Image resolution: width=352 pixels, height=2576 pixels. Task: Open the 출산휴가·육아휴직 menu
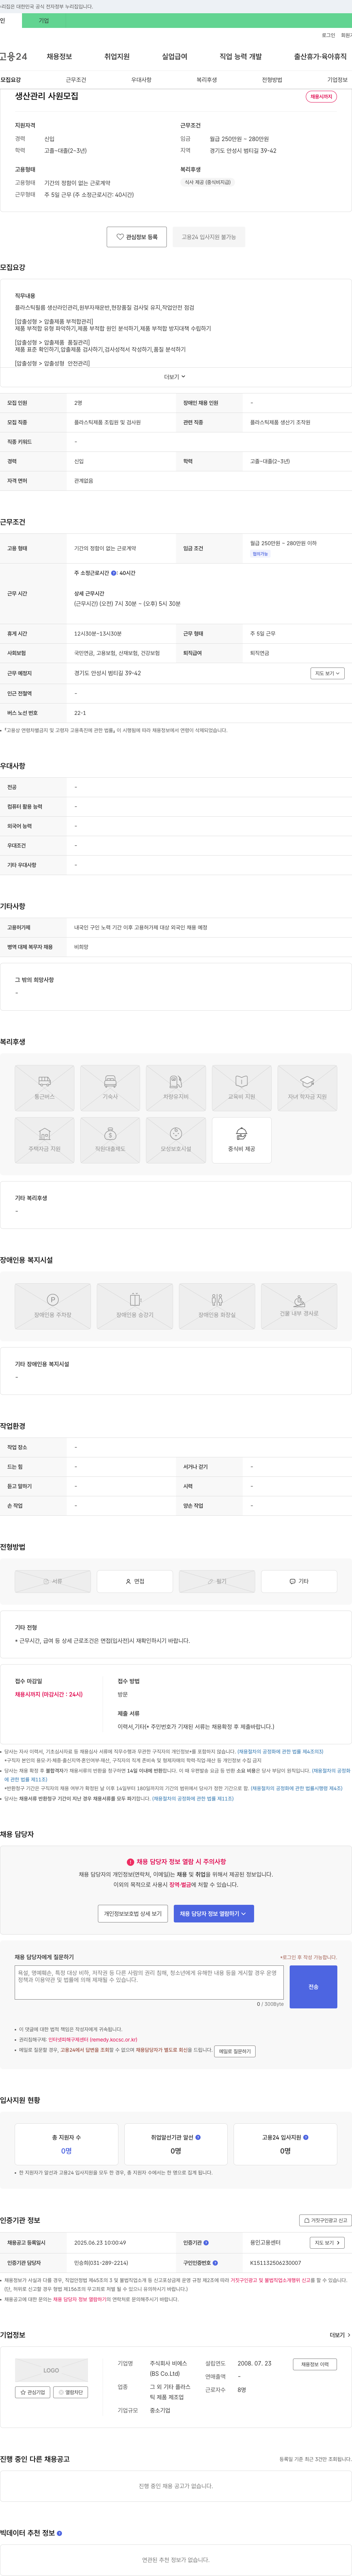click(320, 57)
